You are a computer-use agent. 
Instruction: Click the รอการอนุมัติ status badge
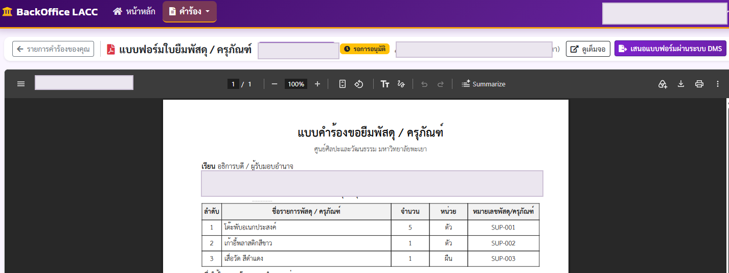click(365, 49)
